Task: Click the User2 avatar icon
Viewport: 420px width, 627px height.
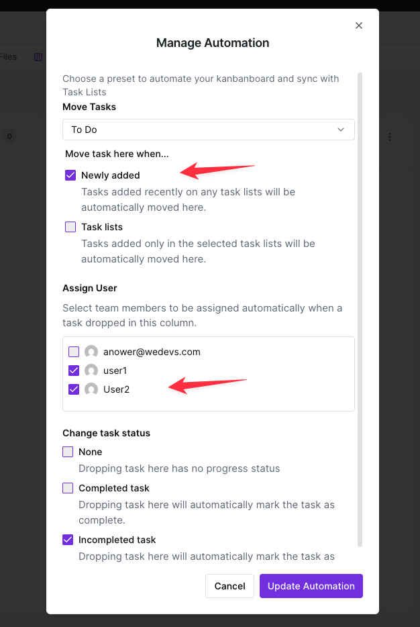Action: [91, 389]
